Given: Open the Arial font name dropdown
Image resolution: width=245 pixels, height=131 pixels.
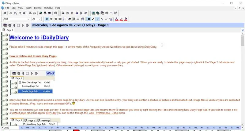Looking at the screenshot, I should 28,19.
